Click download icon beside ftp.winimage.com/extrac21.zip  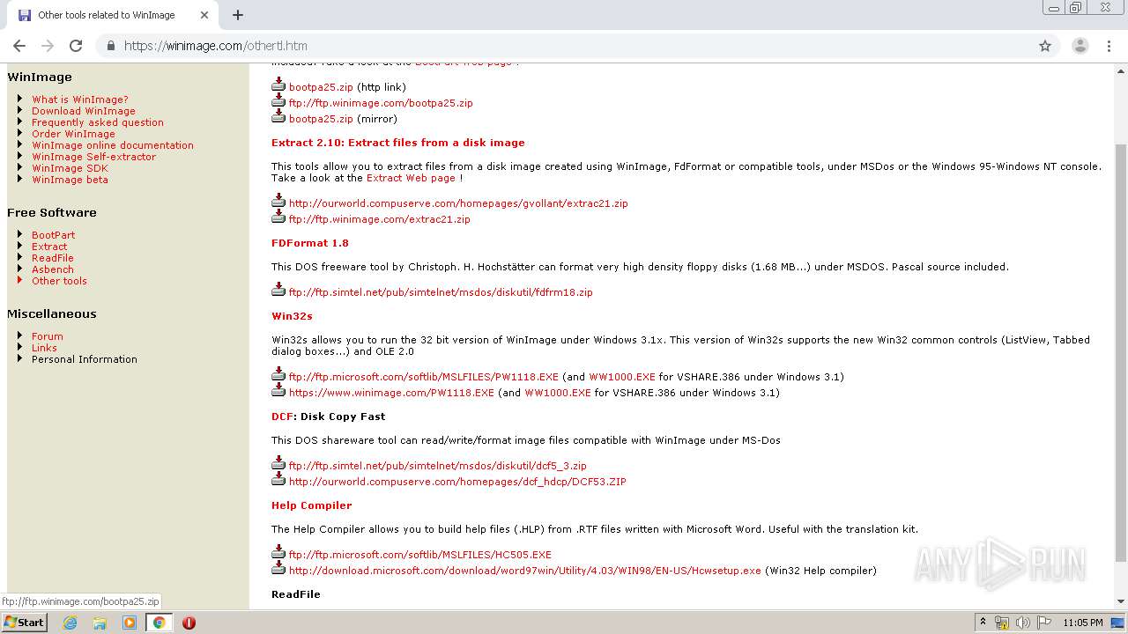click(278, 217)
